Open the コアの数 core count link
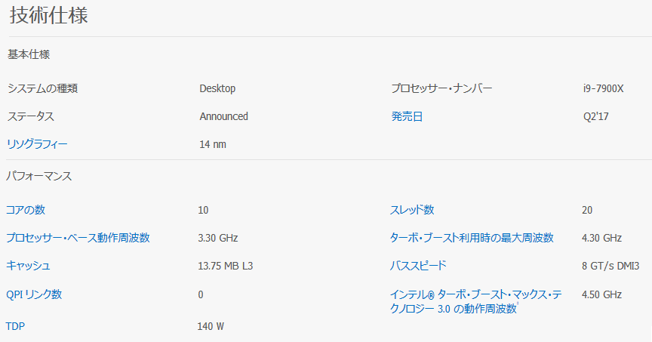Viewport: 652px width, 342px height. [x=26, y=210]
